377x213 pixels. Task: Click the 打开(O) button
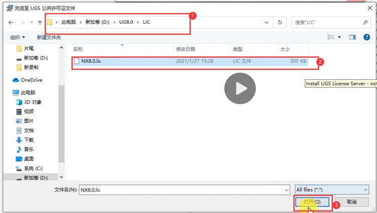[312, 202]
